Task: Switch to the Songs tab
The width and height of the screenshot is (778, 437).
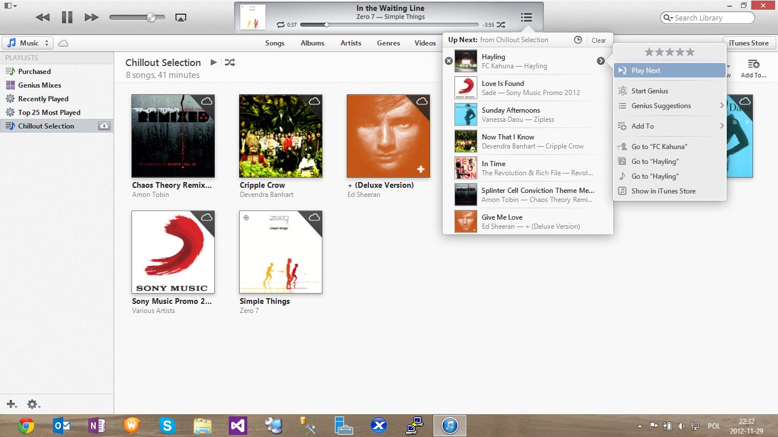Action: (275, 43)
